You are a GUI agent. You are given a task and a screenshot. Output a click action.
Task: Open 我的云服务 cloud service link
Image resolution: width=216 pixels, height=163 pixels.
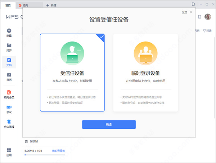pos(58,151)
